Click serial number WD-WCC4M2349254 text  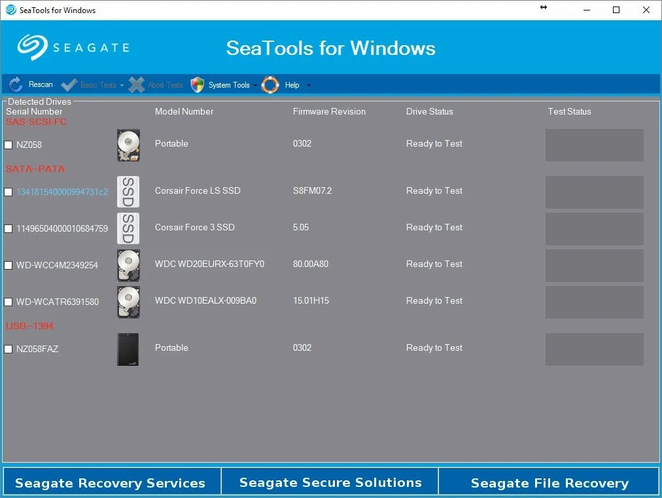pyautogui.click(x=57, y=265)
